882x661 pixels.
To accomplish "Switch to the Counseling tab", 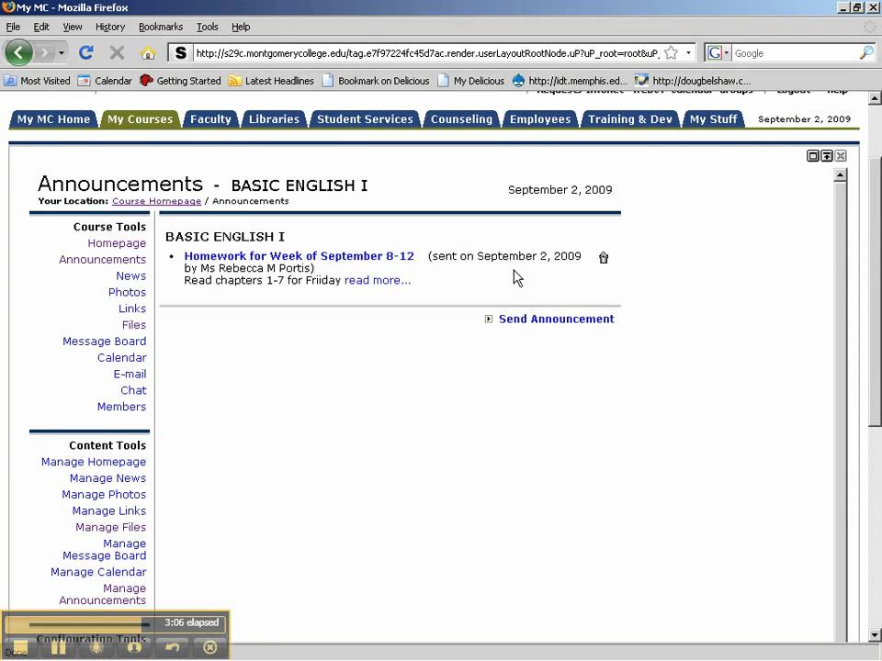I will tap(461, 119).
